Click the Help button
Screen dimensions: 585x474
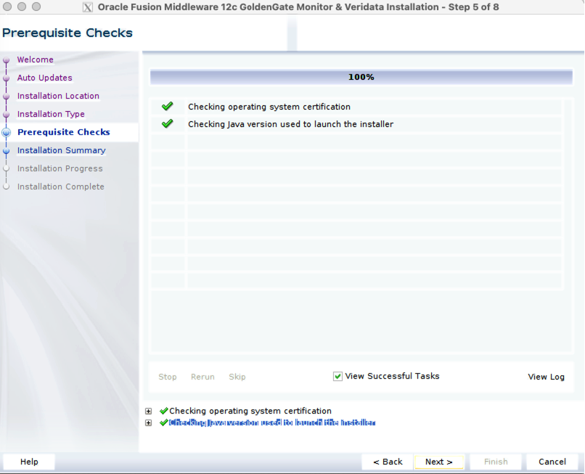[x=29, y=462]
